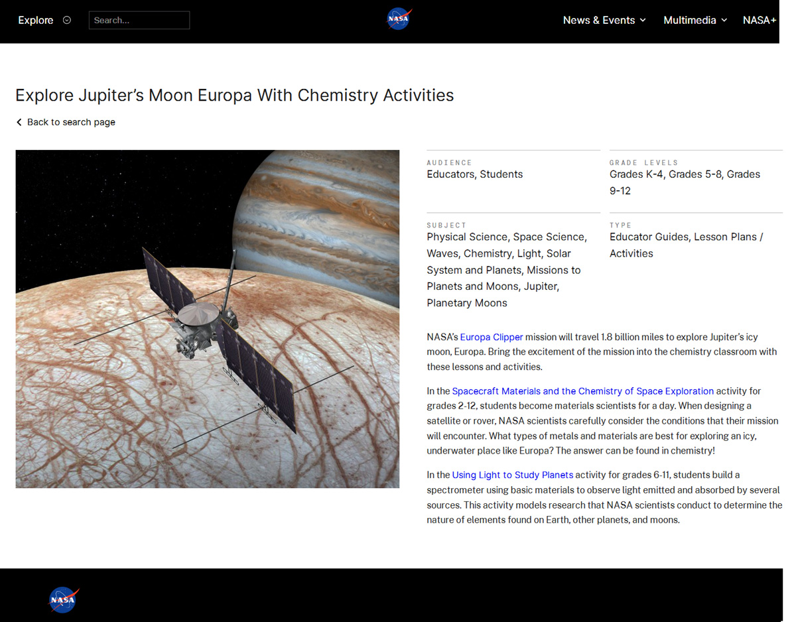The height and width of the screenshot is (622, 796).
Task: Click the Educator Guides, Lesson Plans value
Action: tap(687, 245)
